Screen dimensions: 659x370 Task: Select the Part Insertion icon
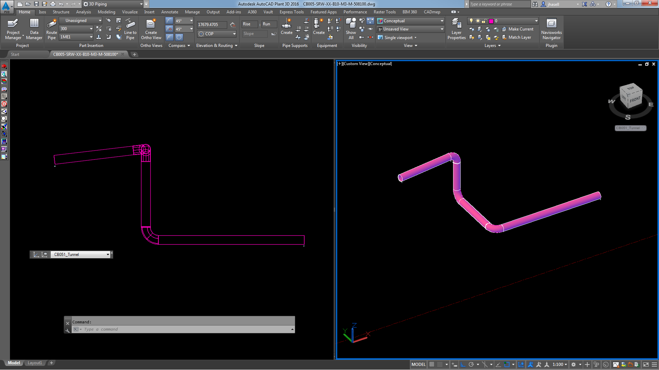click(91, 45)
